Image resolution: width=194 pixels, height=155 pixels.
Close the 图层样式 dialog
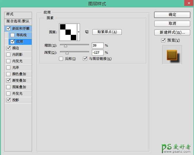[x=189, y=3]
